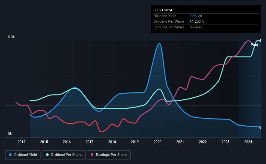Click the 2019 x-axis label
The height and width of the screenshot is (164, 266).
[135, 142]
